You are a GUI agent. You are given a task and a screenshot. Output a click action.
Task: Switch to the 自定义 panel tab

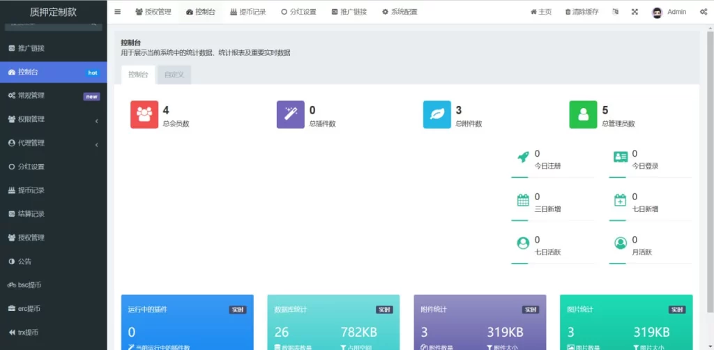[x=174, y=75]
